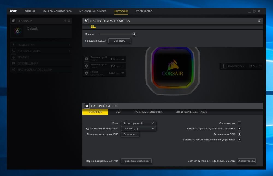Open the Помпа row menu icon
The height and width of the screenshot is (176, 273).
[x=123, y=73]
